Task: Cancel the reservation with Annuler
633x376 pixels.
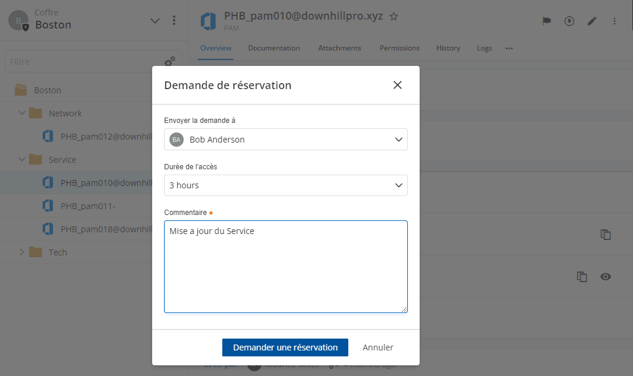Action: [378, 347]
